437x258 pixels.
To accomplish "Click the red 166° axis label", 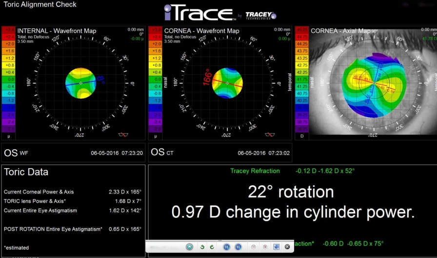I will click(207, 78).
